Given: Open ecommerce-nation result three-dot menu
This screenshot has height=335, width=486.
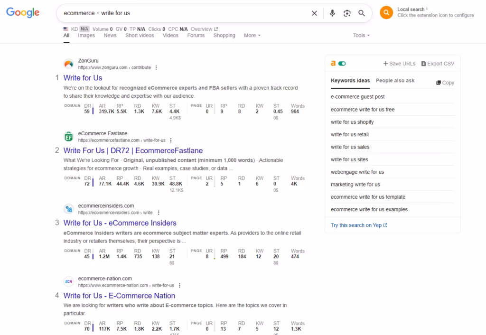Looking at the screenshot, I should point(179,286).
